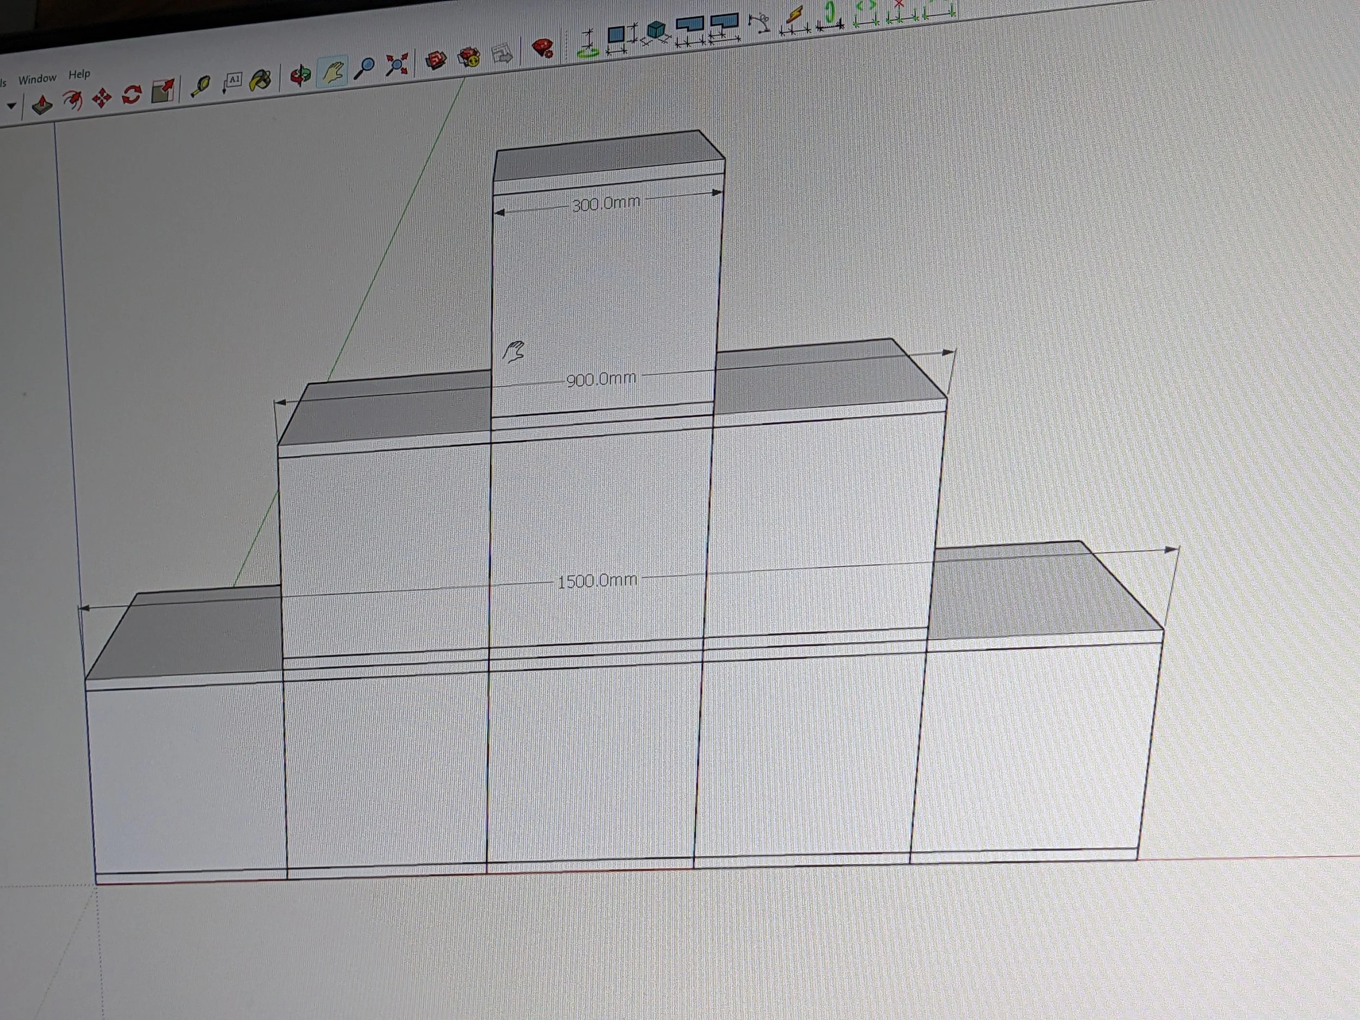Click the first blue stepped-shape dimension icon
Image resolution: width=1360 pixels, height=1020 pixels.
click(x=690, y=31)
